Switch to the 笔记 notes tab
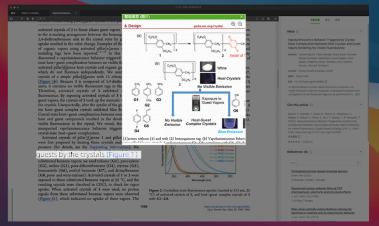This screenshot has height=226, width=379. point(327,20)
